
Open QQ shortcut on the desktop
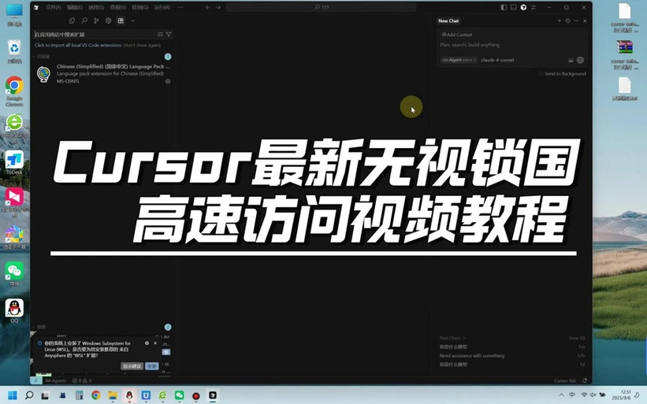(x=14, y=311)
